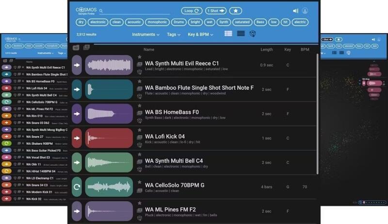
Task: Toggle the favorites star filter
Action: point(236,11)
